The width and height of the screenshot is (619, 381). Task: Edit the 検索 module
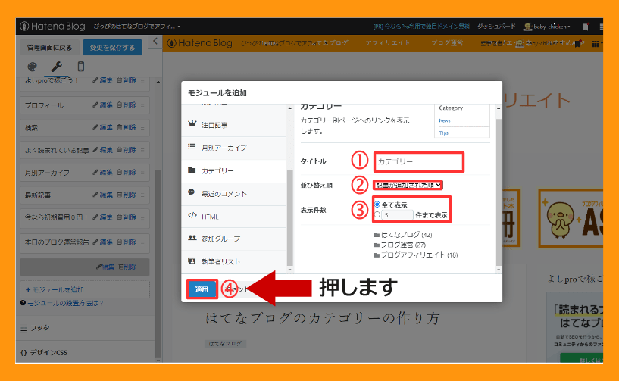[102, 127]
